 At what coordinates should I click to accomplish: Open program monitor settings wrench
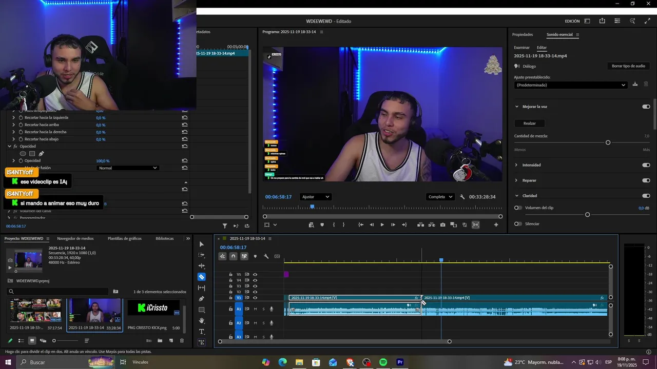462,197
